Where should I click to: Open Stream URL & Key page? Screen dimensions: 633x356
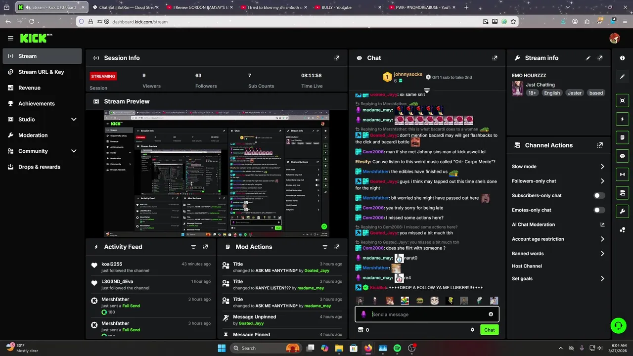coord(42,72)
